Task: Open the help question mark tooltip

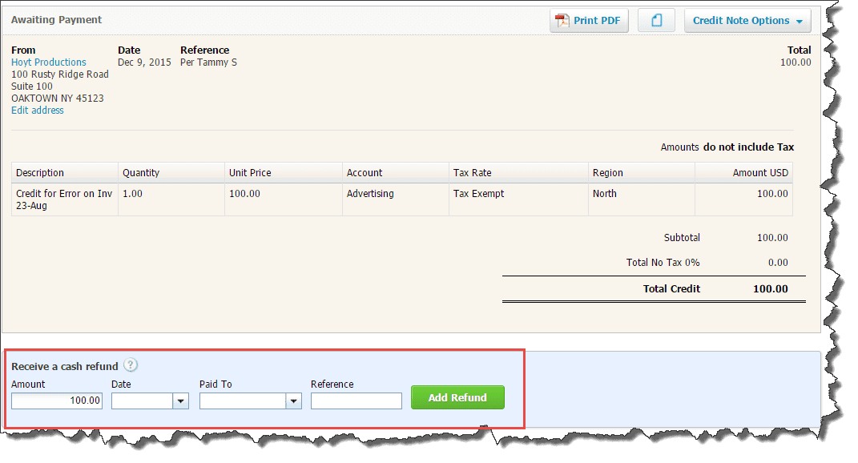Action: pyautogui.click(x=130, y=365)
